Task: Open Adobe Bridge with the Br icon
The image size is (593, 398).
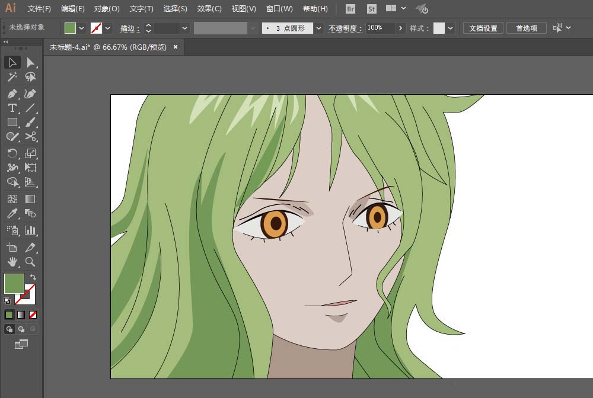Action: pyautogui.click(x=350, y=9)
